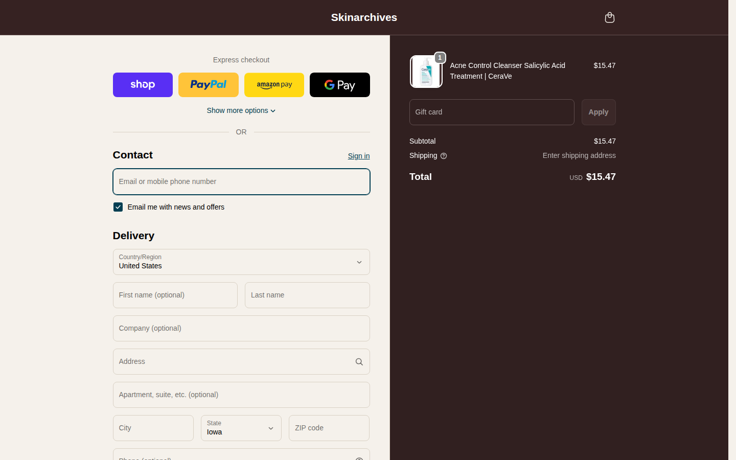The height and width of the screenshot is (460, 736).
Task: Click the product name Acne Control Cleanser
Action: [508, 71]
